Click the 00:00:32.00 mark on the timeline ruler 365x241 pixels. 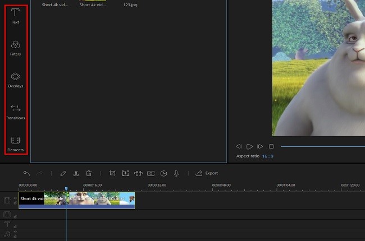pos(157,185)
